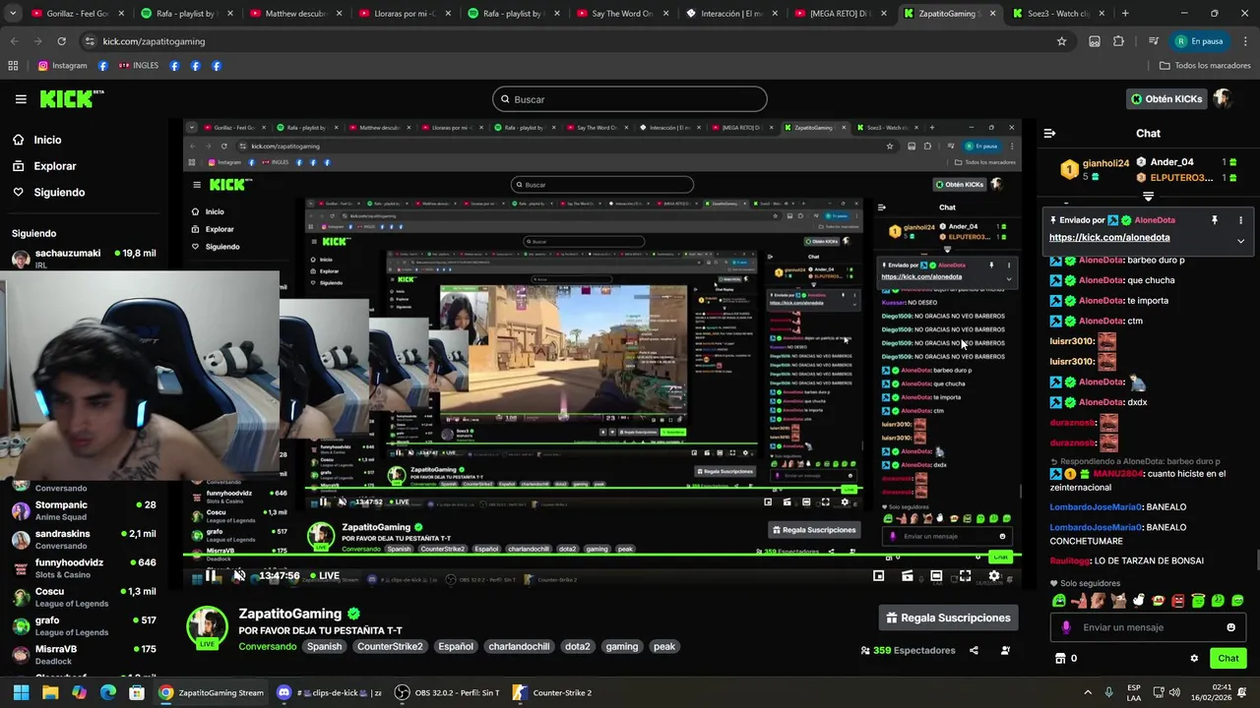Open funnyhoodvidz channel in sidebar
The height and width of the screenshot is (708, 1260).
click(x=84, y=568)
